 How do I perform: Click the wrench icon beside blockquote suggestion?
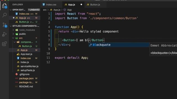click(x=90, y=45)
